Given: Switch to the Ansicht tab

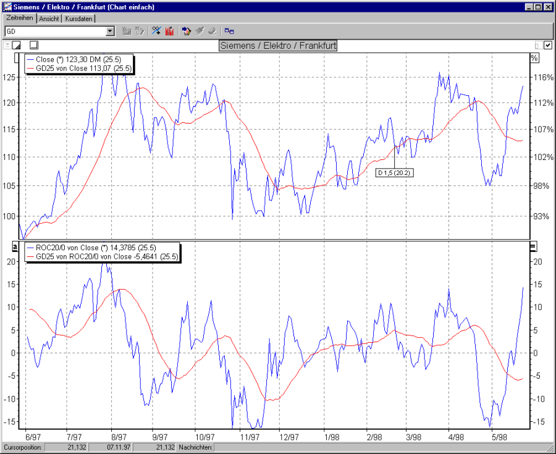Looking at the screenshot, I should coord(49,19).
